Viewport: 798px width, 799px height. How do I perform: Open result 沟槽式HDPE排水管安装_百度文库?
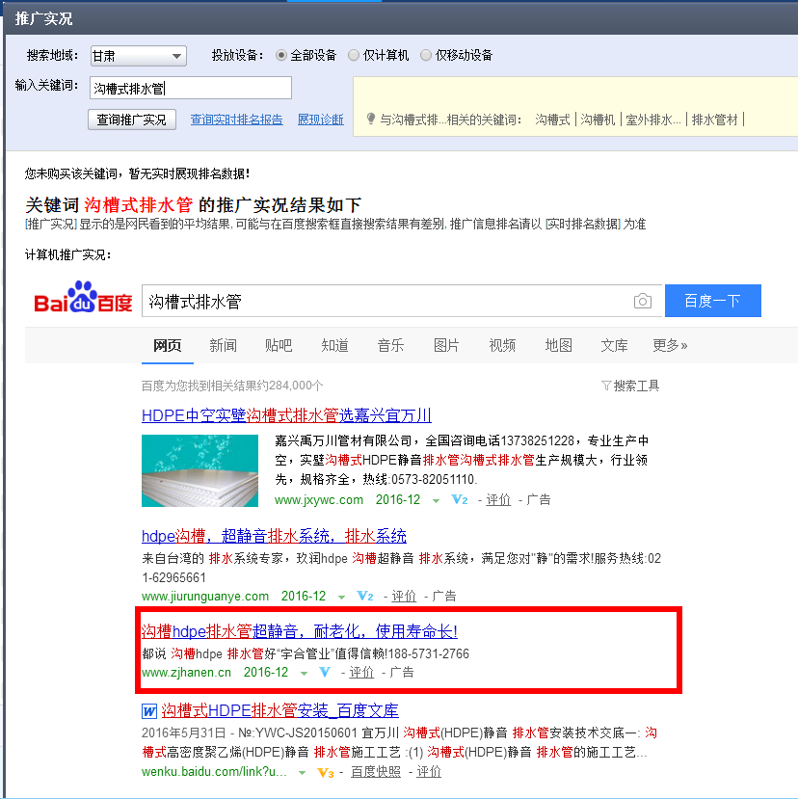[x=280, y=711]
